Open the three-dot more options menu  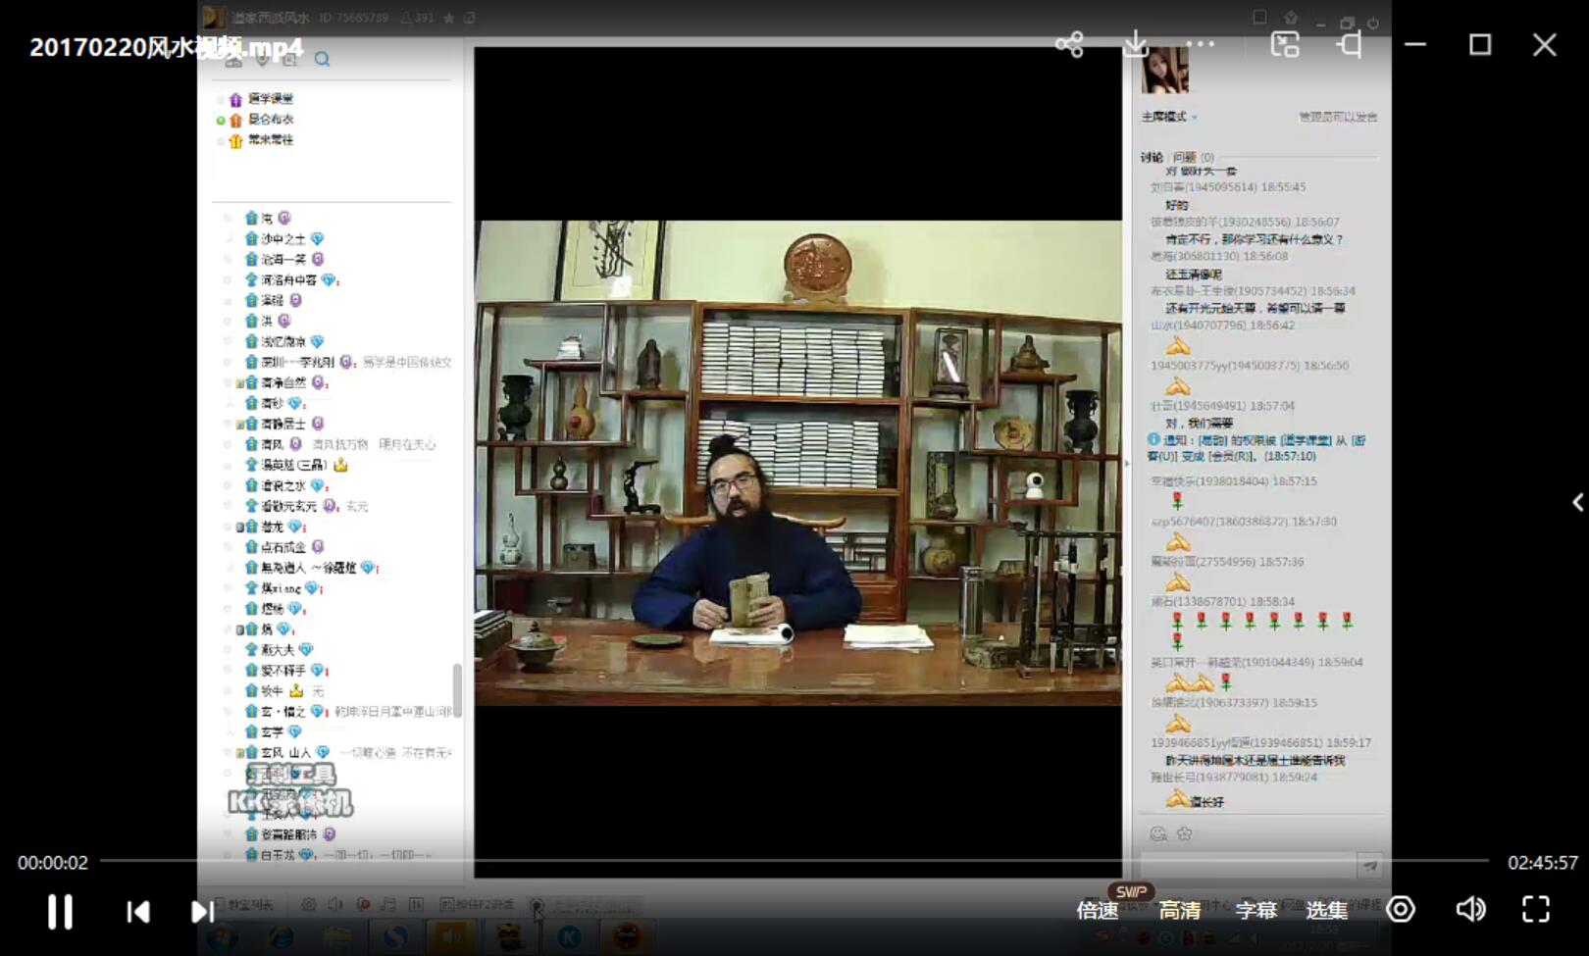(x=1201, y=45)
